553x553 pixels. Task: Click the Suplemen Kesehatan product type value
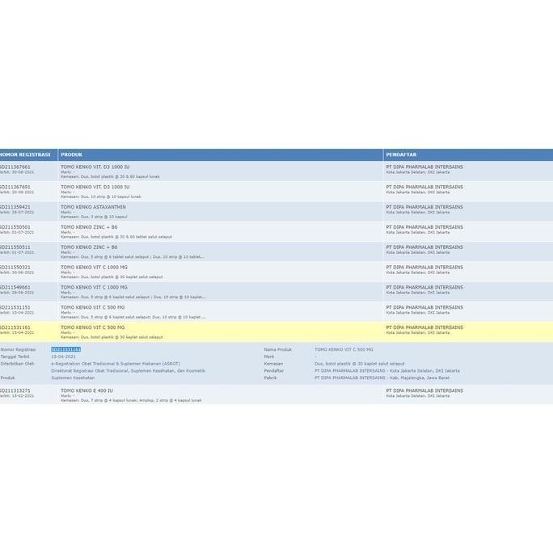tap(73, 378)
